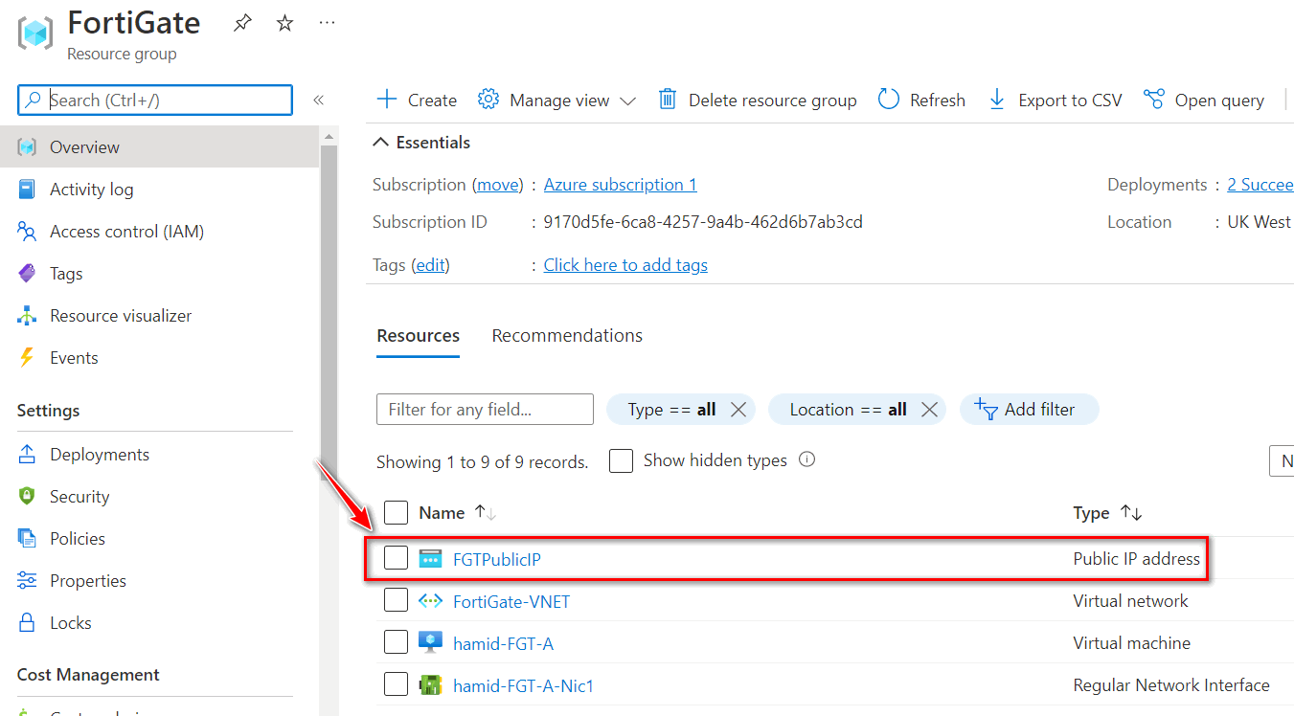Screen dimensions: 1294x716
Task: Switch to the Recommendations tab
Action: click(x=567, y=336)
